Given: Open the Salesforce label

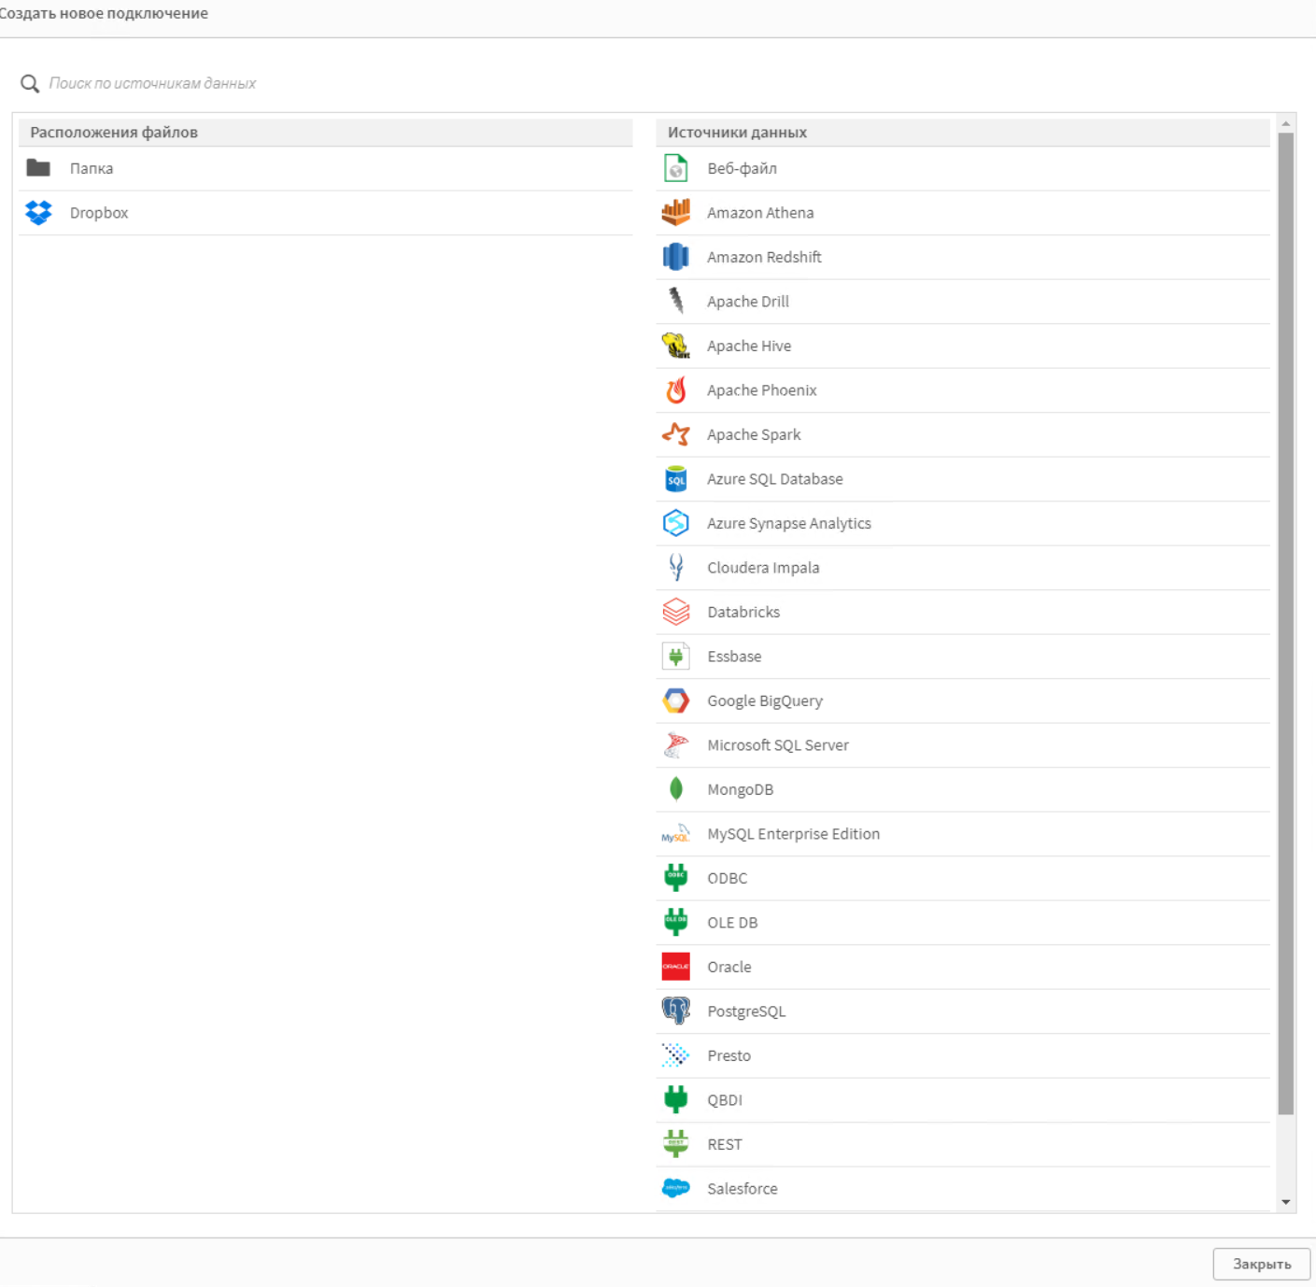Looking at the screenshot, I should click(743, 1189).
